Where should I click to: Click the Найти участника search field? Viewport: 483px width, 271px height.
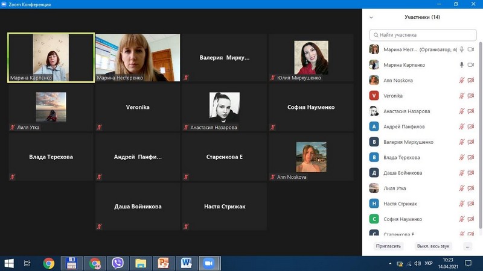pyautogui.click(x=423, y=35)
